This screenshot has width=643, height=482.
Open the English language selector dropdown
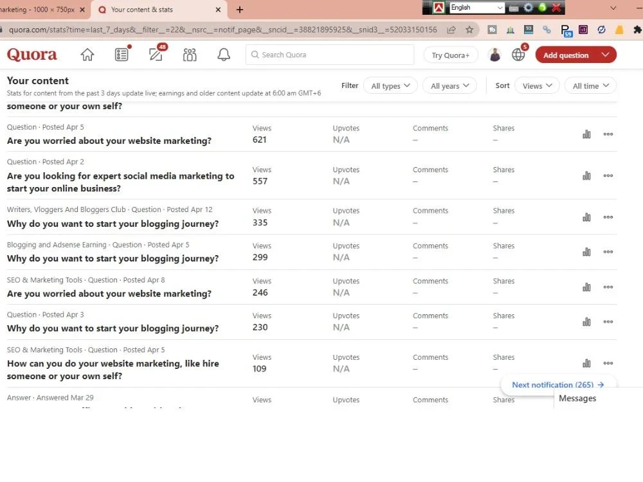click(x=477, y=7)
